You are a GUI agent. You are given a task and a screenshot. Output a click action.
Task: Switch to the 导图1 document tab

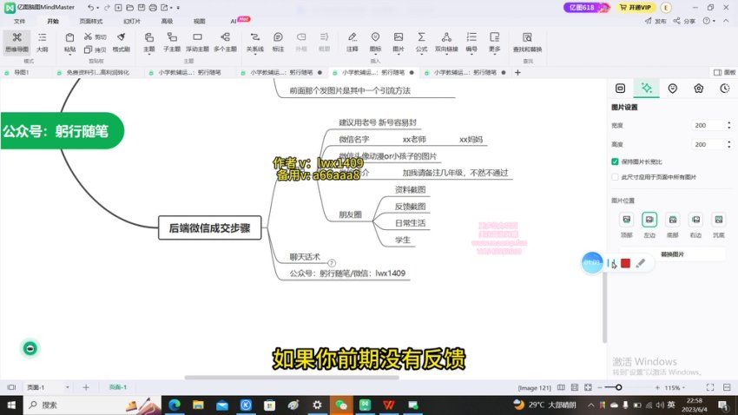[x=22, y=73]
